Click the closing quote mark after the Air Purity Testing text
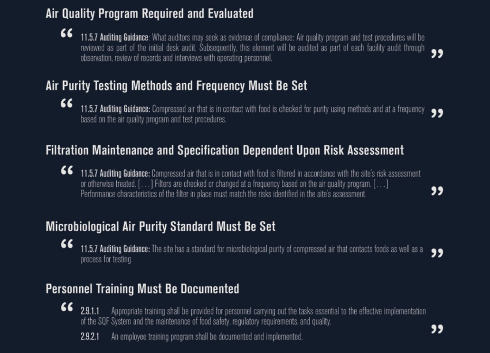490x353 pixels. pos(437,113)
